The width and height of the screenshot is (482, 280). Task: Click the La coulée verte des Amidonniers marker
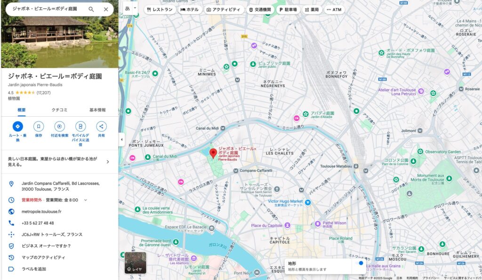click(x=138, y=209)
